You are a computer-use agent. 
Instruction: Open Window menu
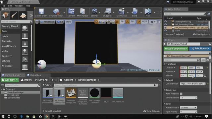19,6
